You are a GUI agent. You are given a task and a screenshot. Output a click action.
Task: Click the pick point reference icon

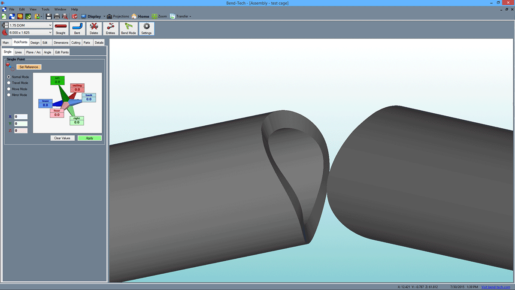10,66
